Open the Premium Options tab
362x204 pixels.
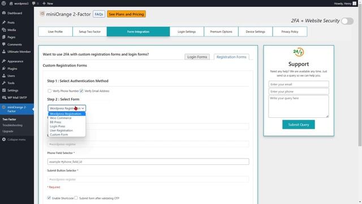[x=221, y=32]
